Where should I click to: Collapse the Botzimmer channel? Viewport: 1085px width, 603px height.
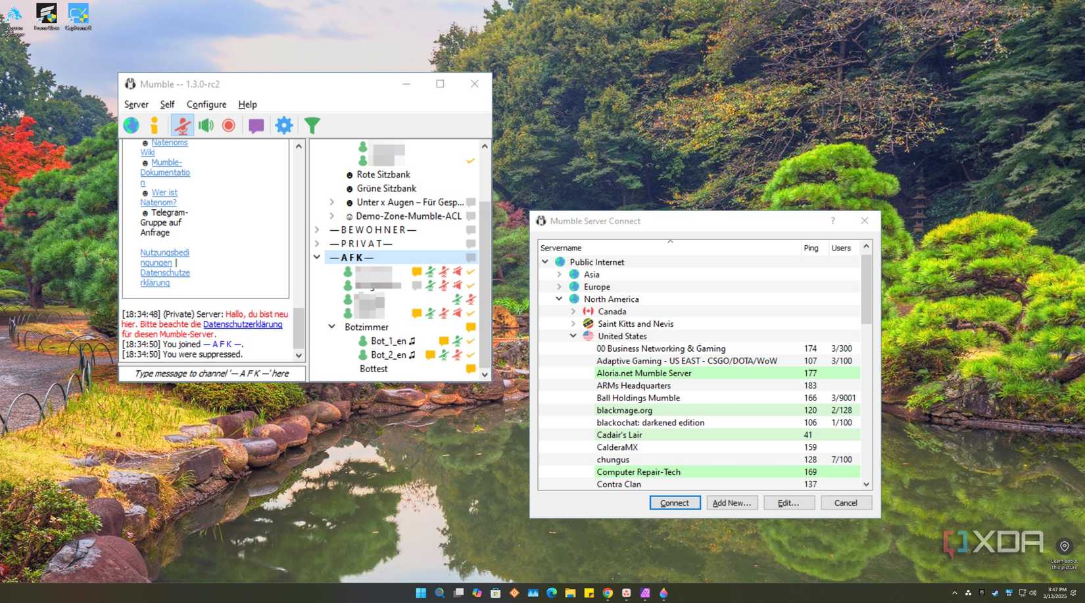click(331, 326)
